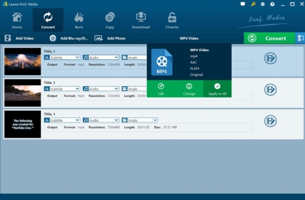The height and width of the screenshot is (200, 305).
Task: Click the MP4 Video profile button
Action: [189, 38]
